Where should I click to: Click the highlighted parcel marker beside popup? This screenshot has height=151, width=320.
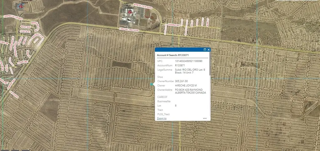[152, 84]
